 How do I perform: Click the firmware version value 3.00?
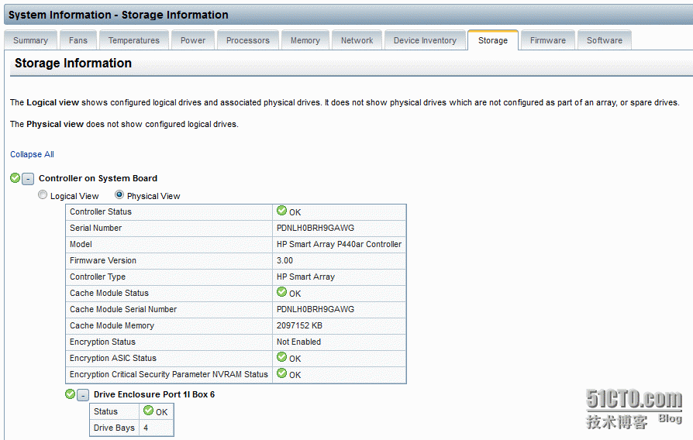point(284,260)
